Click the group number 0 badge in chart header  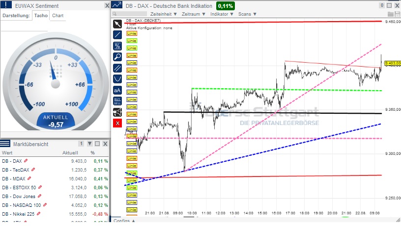pyautogui.click(x=382, y=5)
